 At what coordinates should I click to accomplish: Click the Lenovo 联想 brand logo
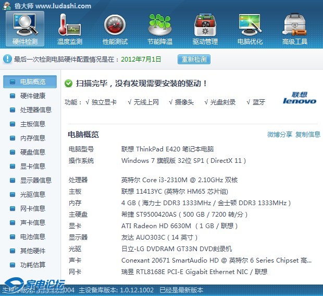coord(300,98)
